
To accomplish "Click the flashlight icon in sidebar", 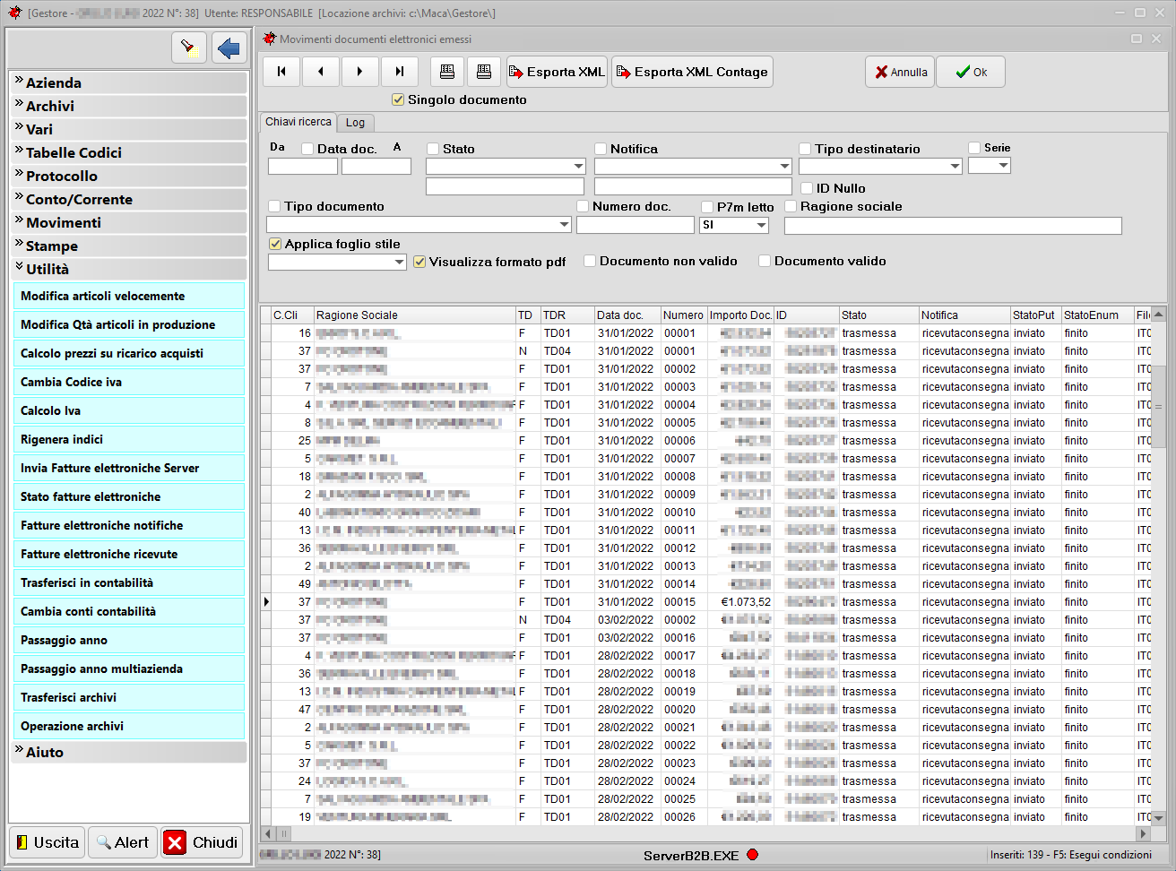I will (188, 47).
